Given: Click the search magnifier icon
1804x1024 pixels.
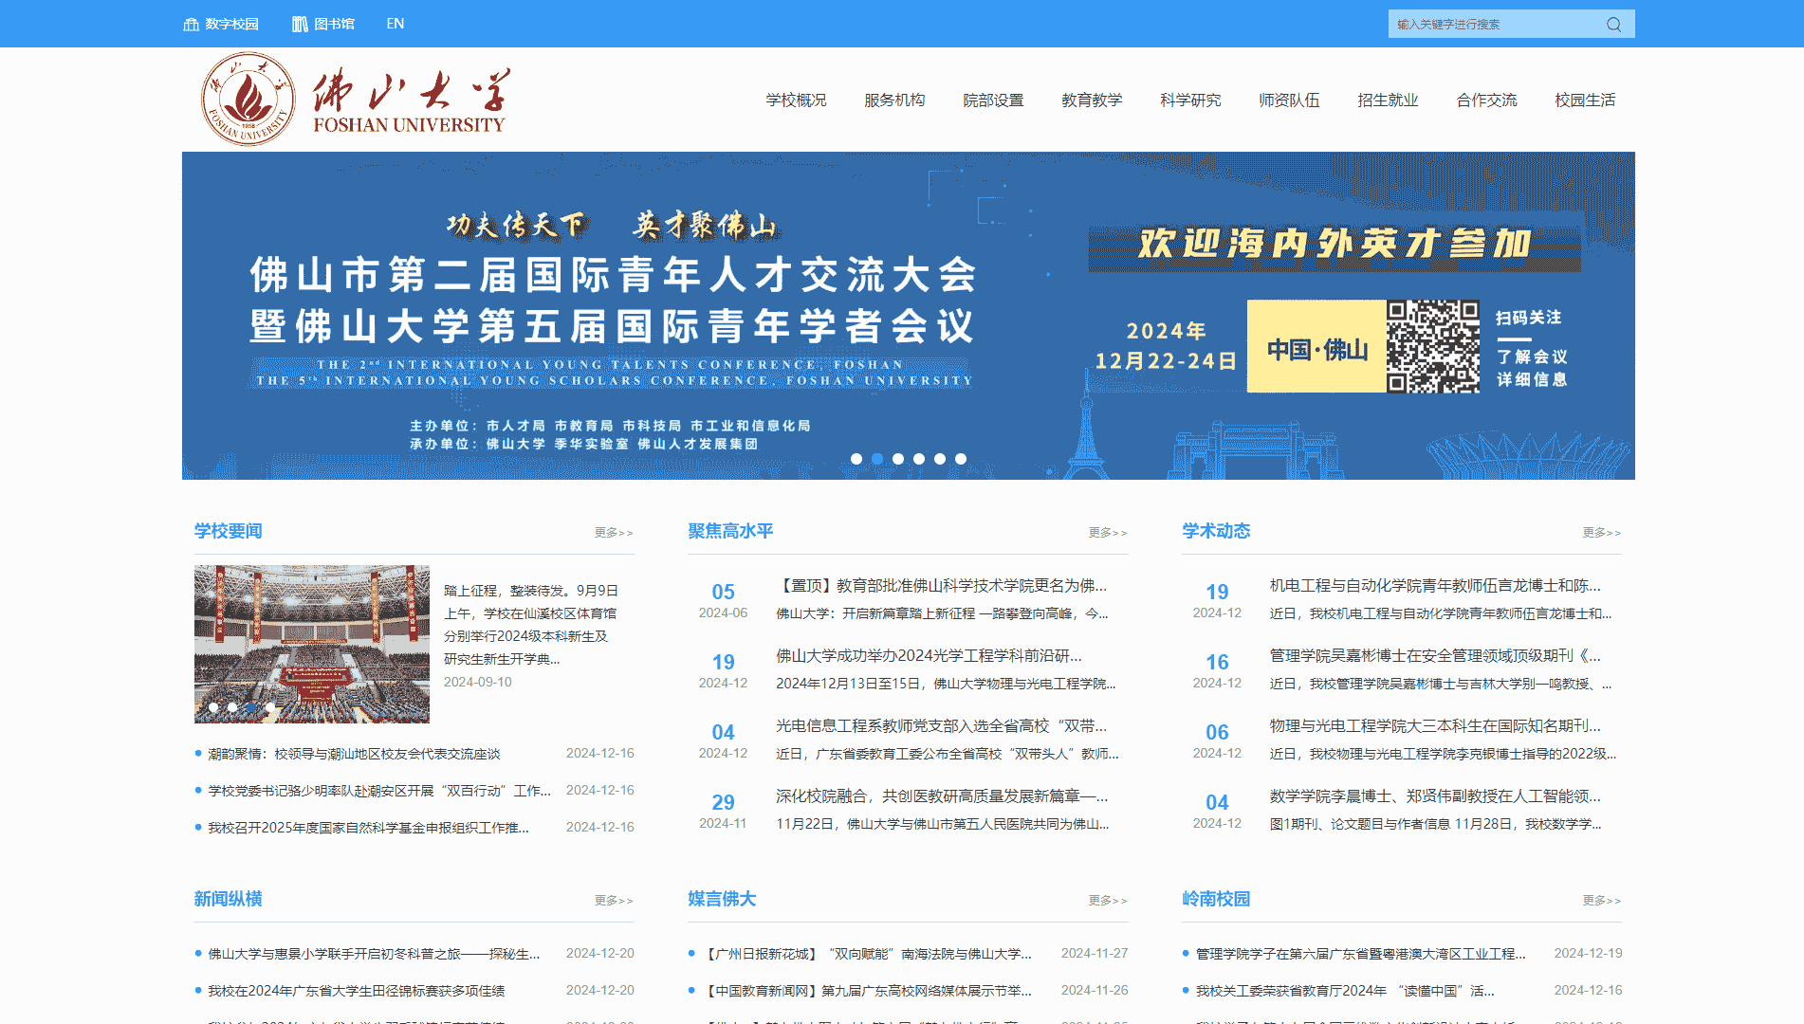Looking at the screenshot, I should point(1613,25).
